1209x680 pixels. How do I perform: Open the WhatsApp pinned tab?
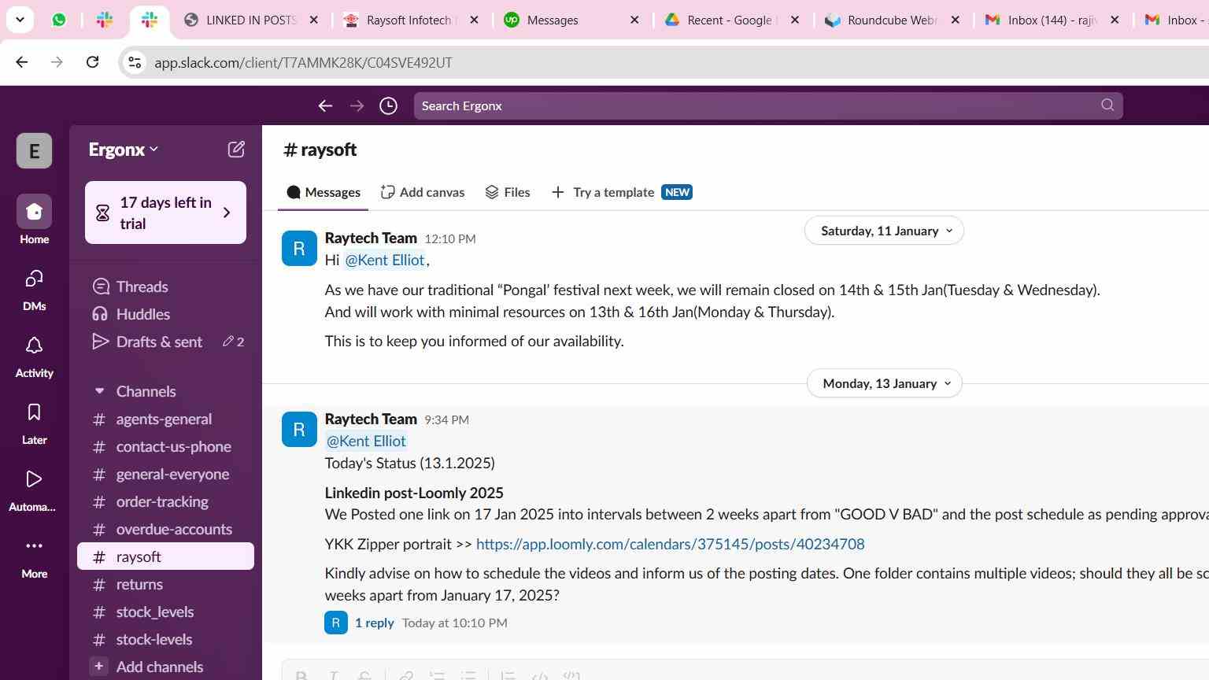pyautogui.click(x=59, y=20)
